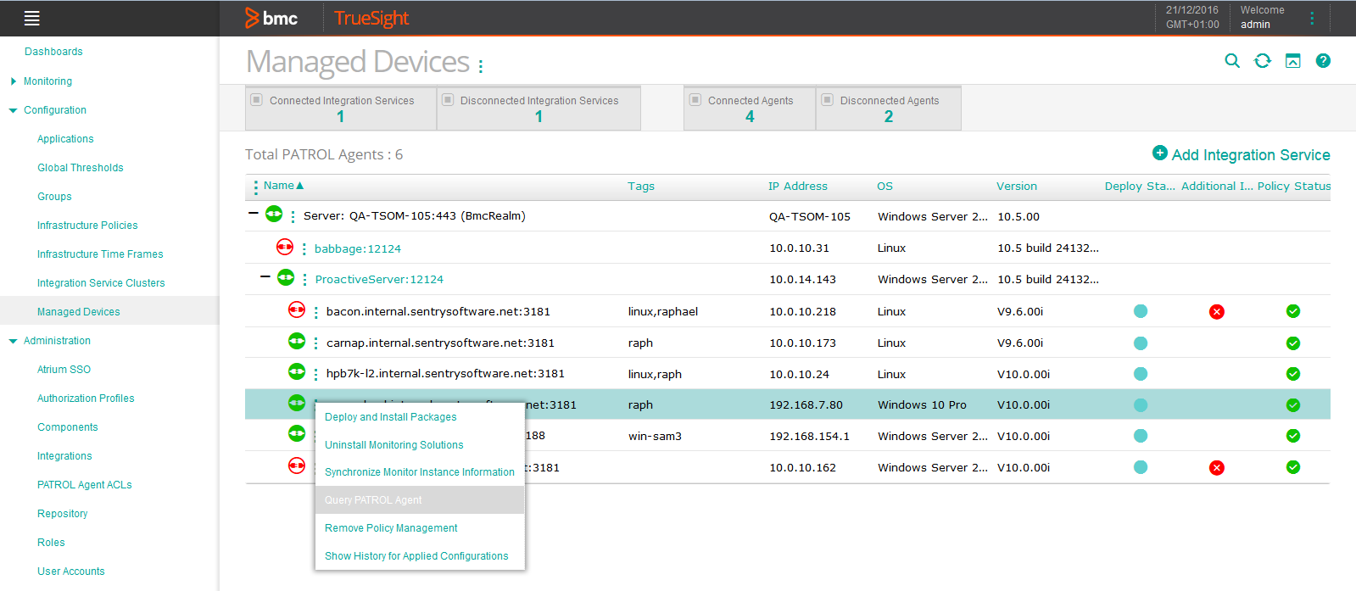Navigate to PATROL Agent ACLs
The image size is (1356, 591).
[85, 485]
